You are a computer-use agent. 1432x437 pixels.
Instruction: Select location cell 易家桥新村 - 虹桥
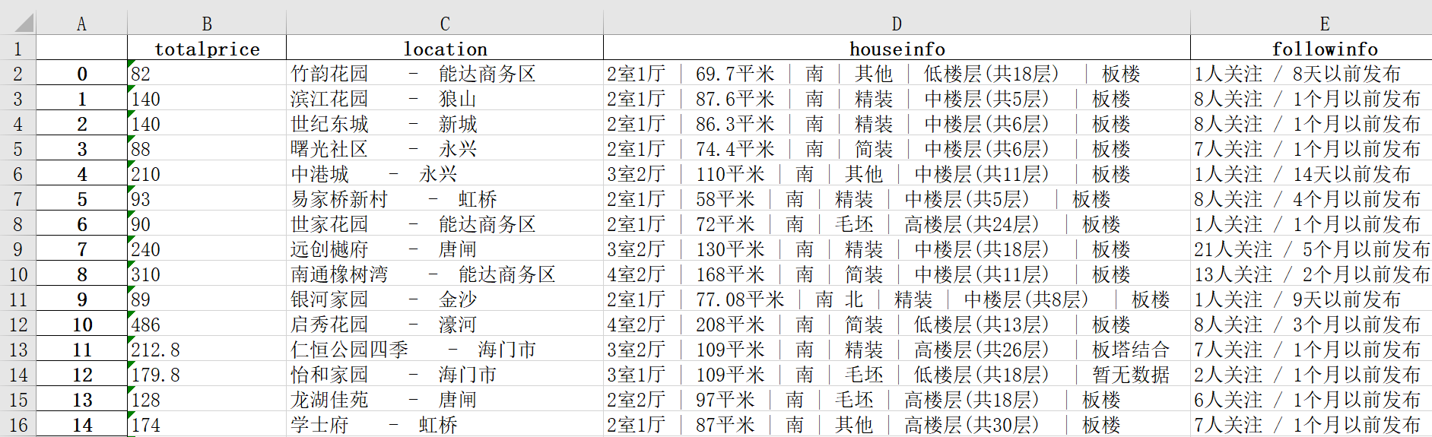[x=445, y=199]
